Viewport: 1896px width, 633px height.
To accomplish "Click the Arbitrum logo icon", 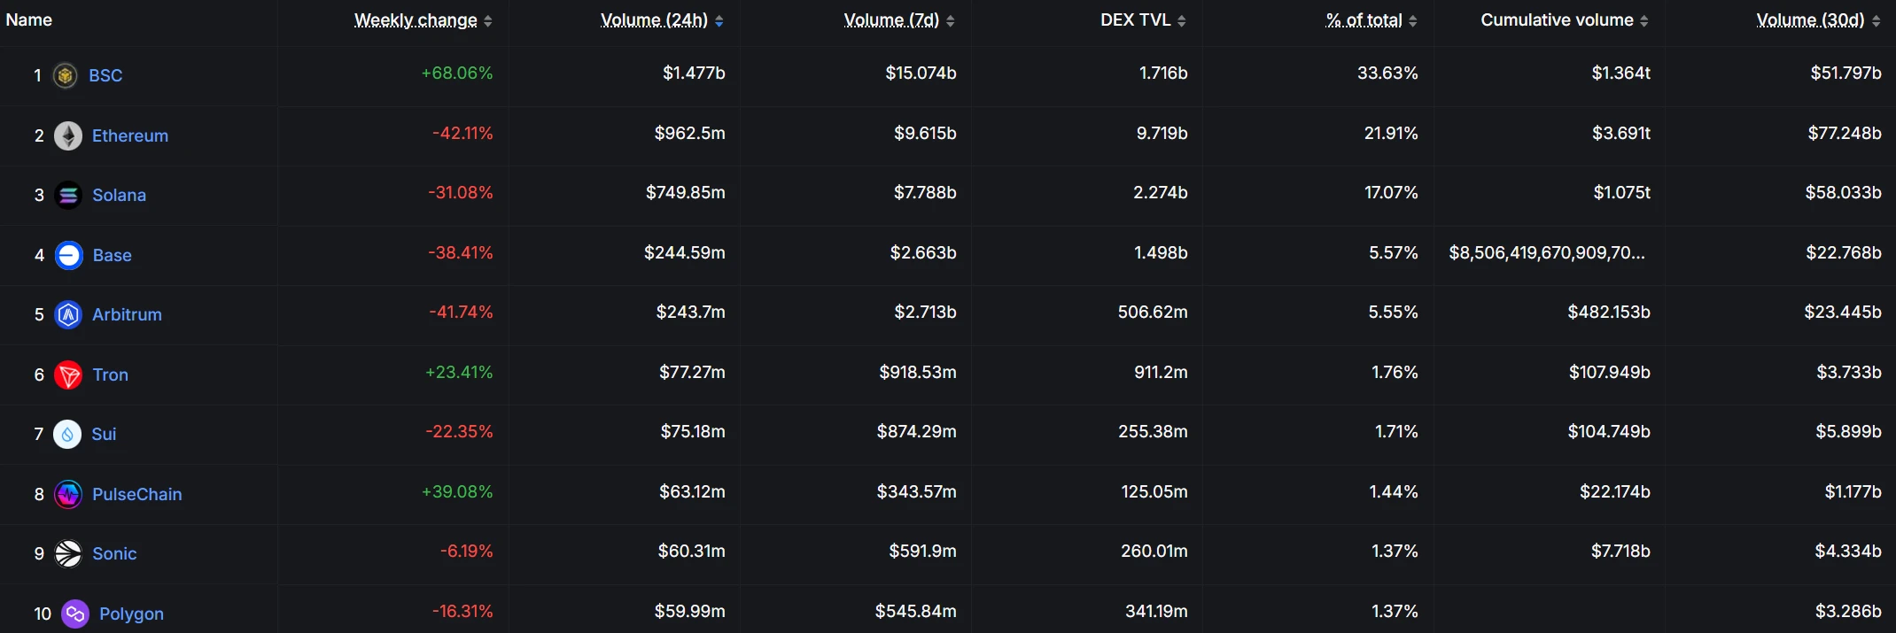I will pos(68,315).
